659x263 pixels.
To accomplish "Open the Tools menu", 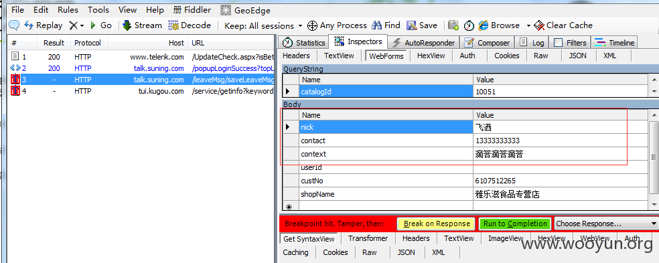I will pyautogui.click(x=98, y=9).
